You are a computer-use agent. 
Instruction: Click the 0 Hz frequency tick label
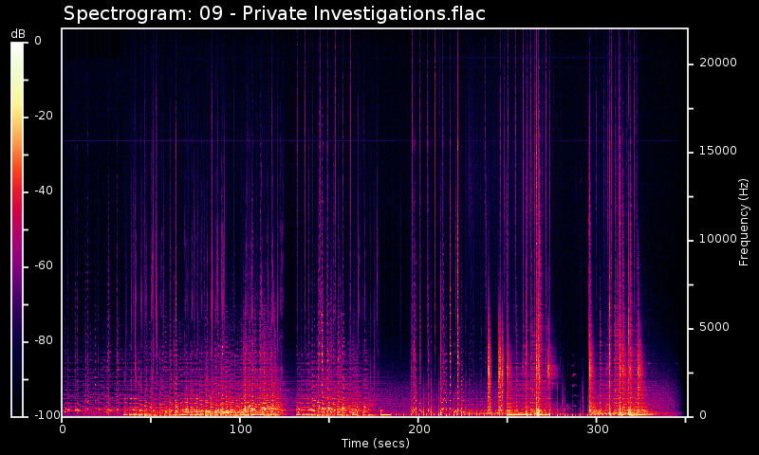(x=703, y=415)
